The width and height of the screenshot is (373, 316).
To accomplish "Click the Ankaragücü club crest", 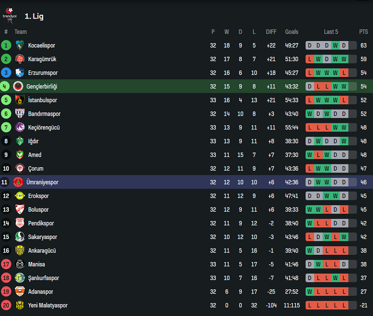I will click(x=20, y=251).
